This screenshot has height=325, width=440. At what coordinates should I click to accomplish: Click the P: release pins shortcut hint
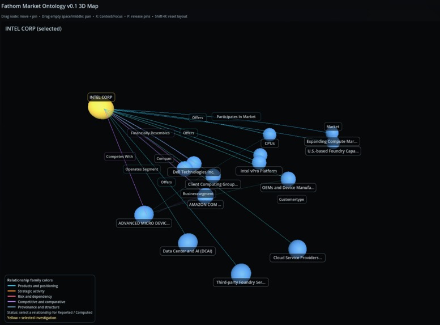(x=139, y=16)
